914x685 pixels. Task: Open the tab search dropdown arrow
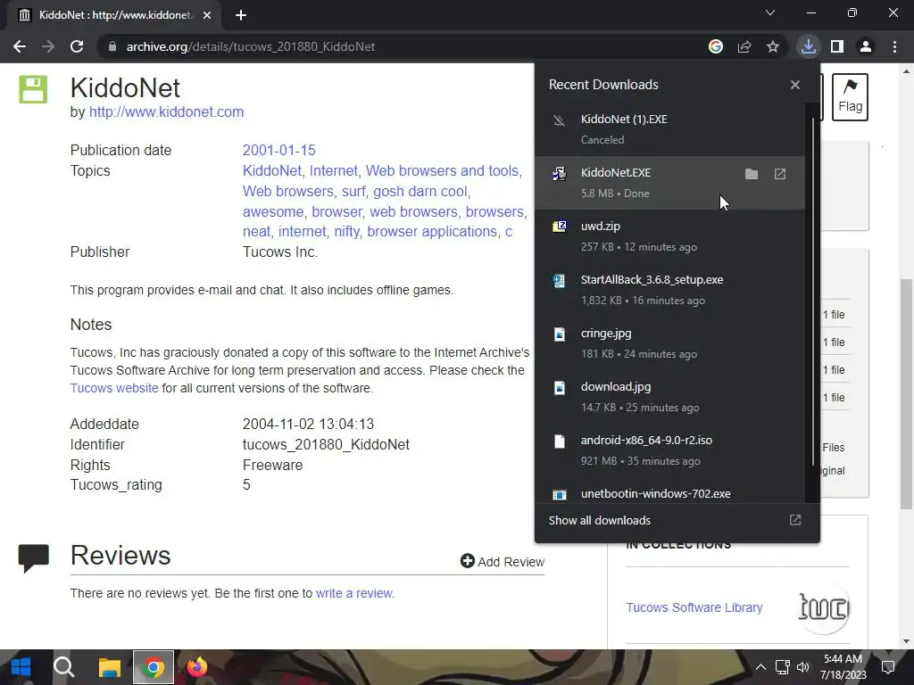[x=770, y=12]
